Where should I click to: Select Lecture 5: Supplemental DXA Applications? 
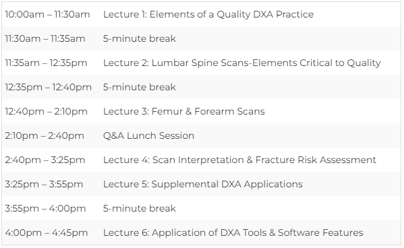coord(203,185)
